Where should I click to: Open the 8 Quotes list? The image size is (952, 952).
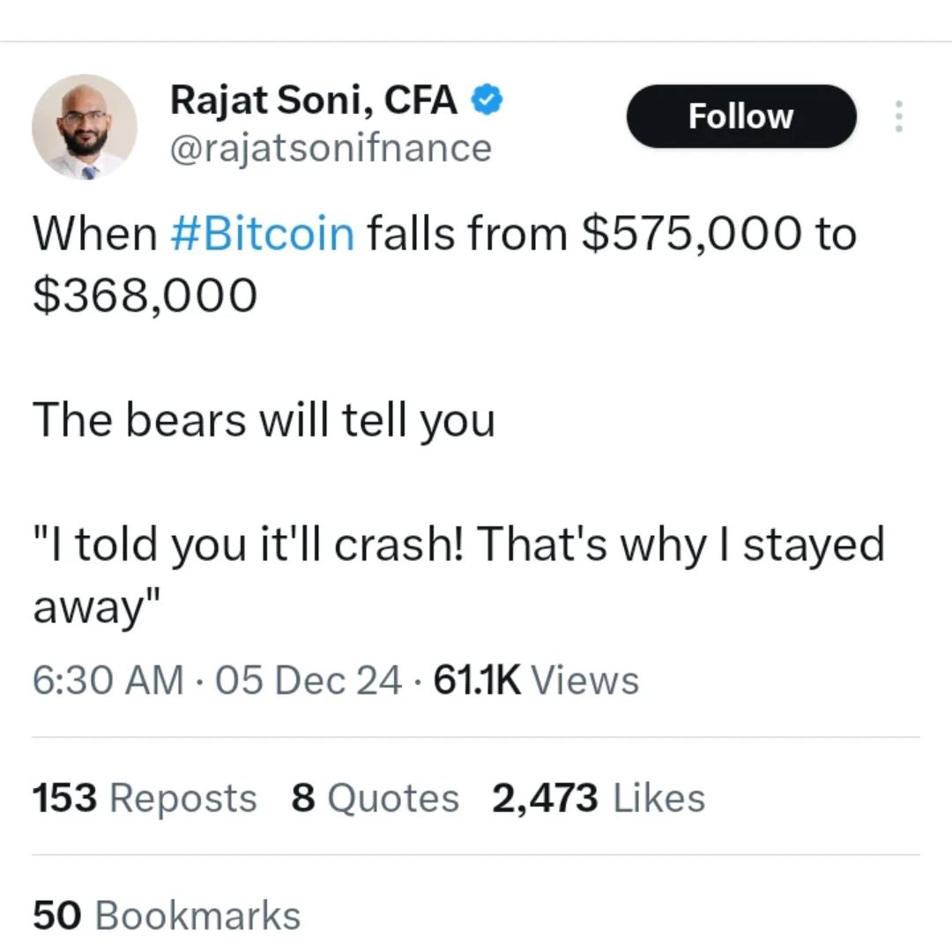click(x=376, y=797)
